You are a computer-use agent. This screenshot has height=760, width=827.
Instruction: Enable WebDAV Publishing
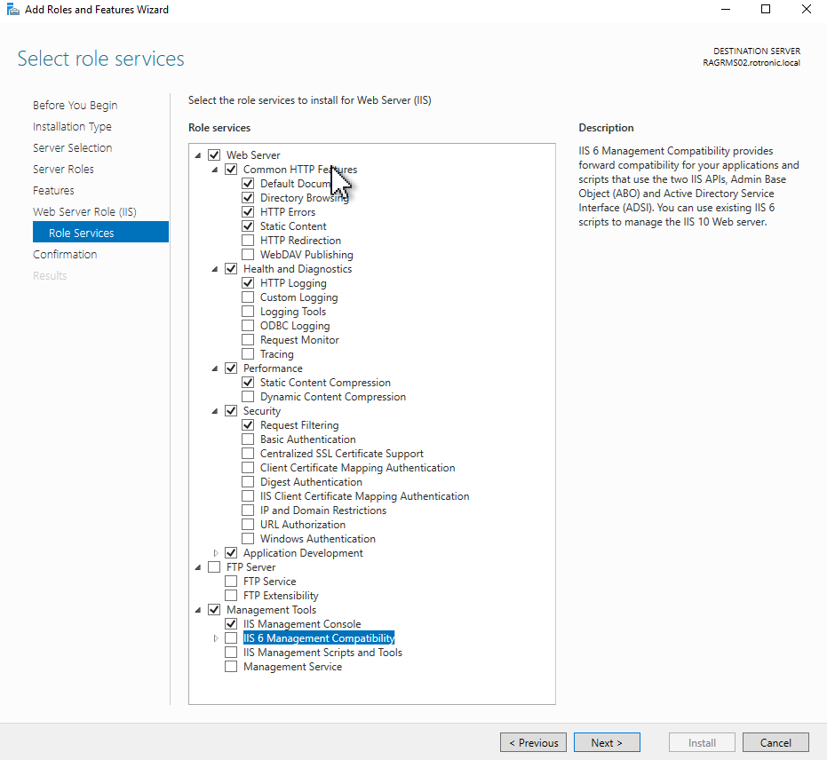click(248, 255)
